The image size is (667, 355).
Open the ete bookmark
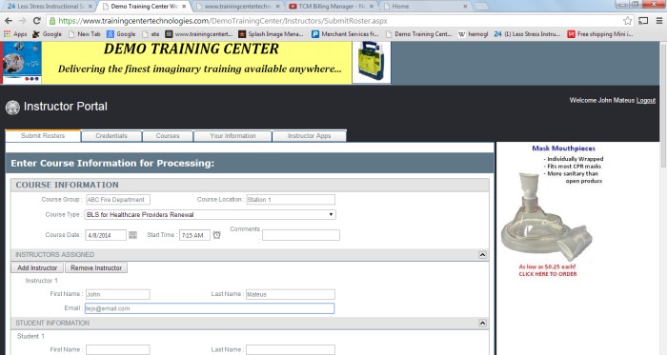151,34
